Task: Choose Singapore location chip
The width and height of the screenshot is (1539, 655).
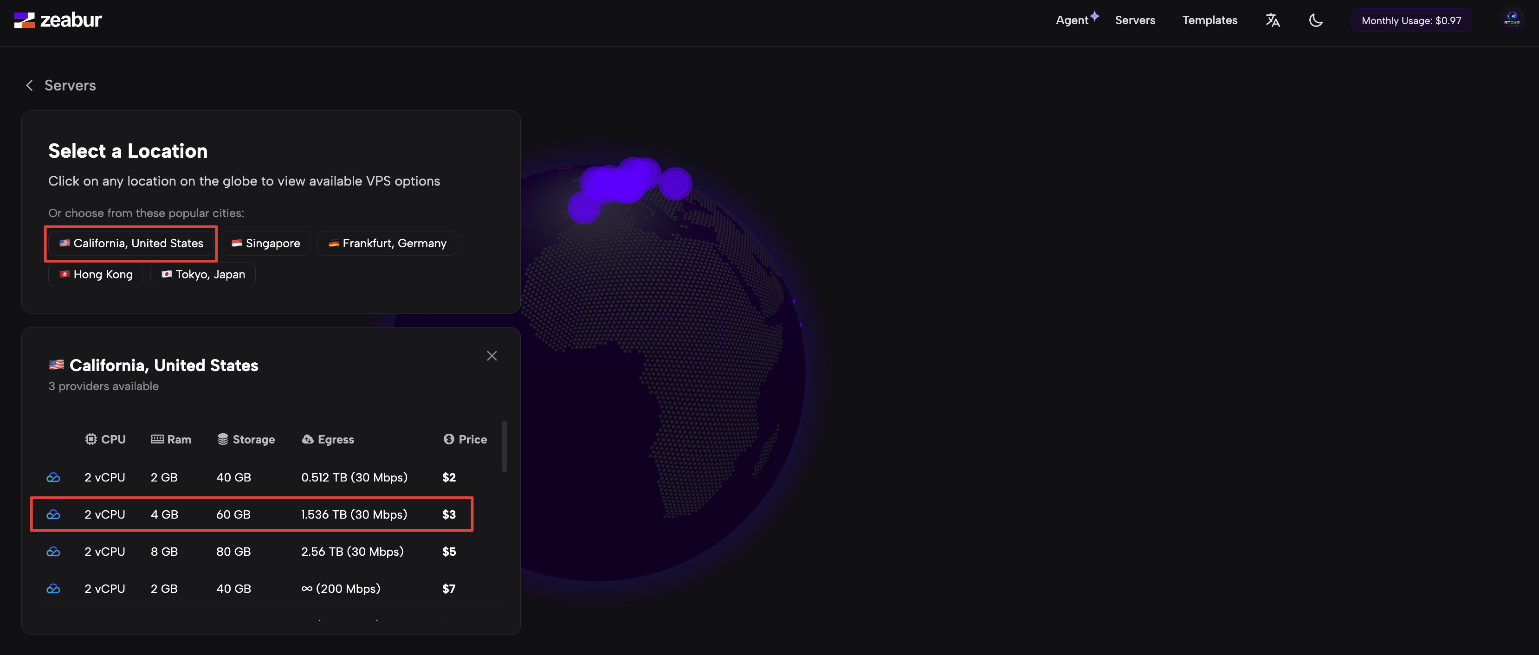Action: (x=266, y=244)
